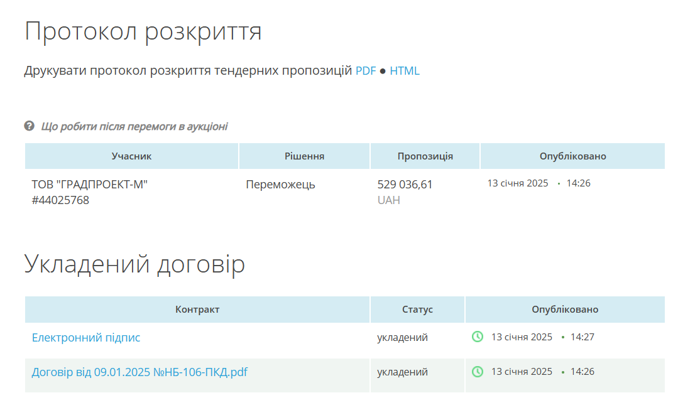
Task: Click the Пропозиція column header
Action: [425, 156]
